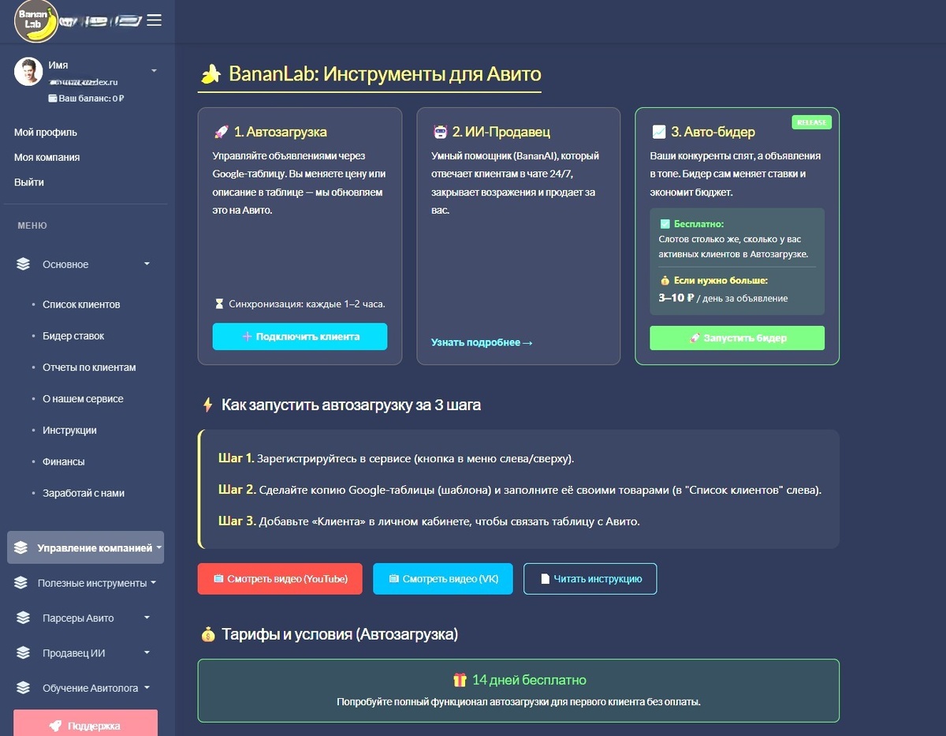The image size is (946, 736).
Task: Open Финансы menu item
Action: pyautogui.click(x=63, y=461)
